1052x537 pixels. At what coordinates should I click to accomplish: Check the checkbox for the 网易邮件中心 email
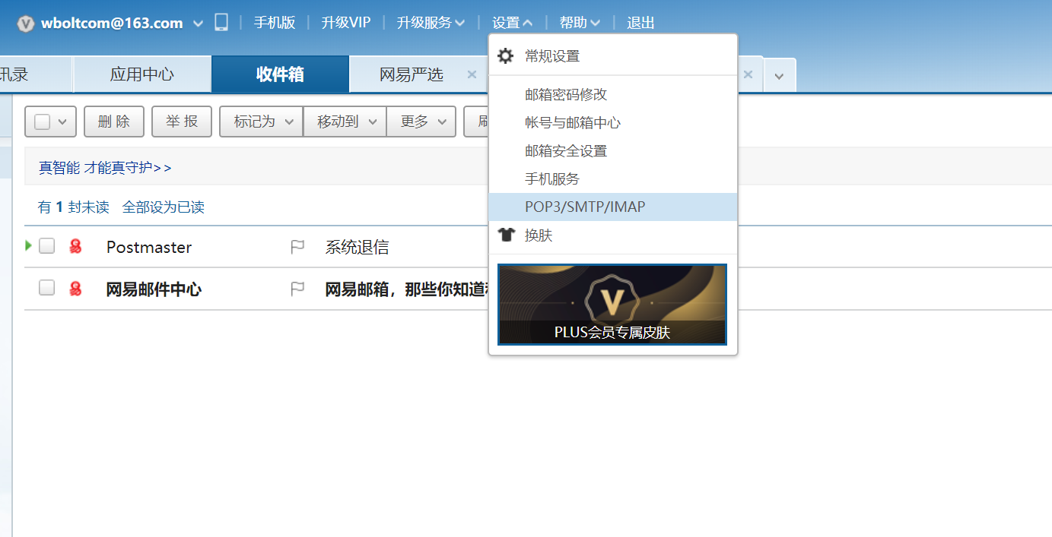[46, 289]
